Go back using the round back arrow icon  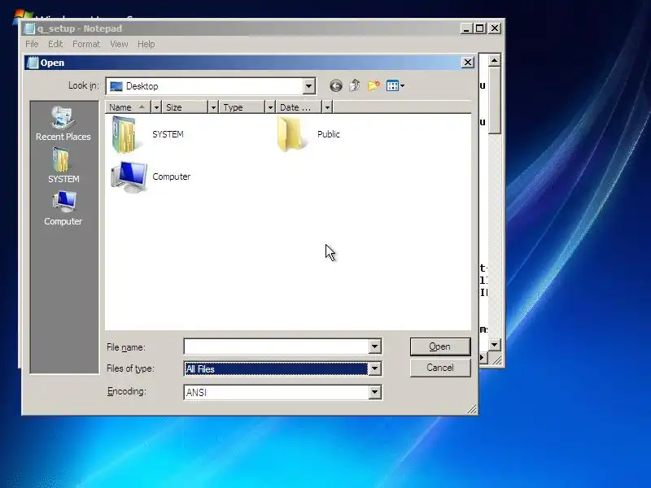click(x=336, y=86)
